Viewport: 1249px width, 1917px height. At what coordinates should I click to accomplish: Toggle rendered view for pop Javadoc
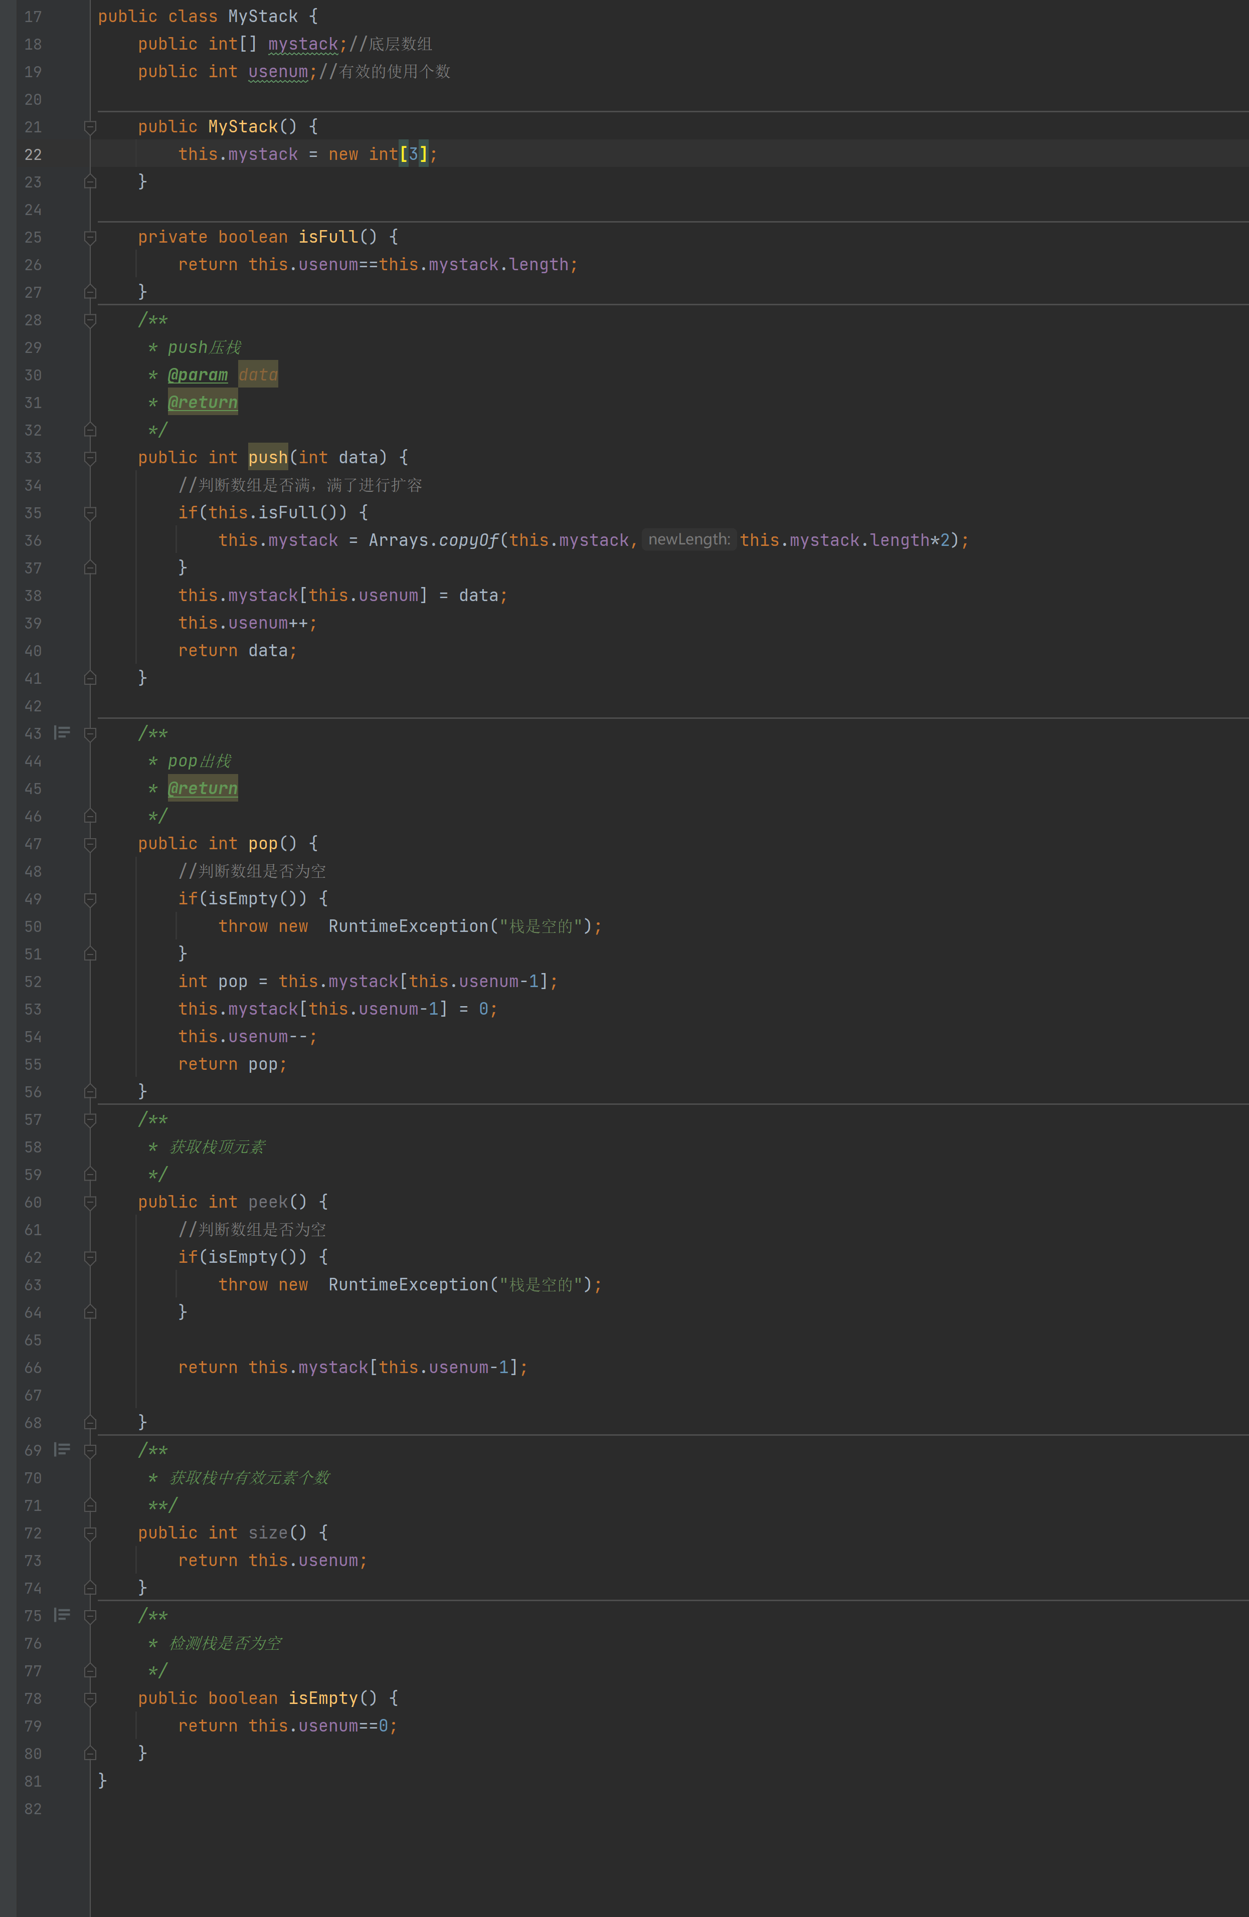(x=62, y=732)
